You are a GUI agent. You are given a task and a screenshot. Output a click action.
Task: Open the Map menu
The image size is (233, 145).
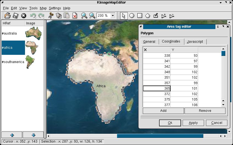(43, 8)
